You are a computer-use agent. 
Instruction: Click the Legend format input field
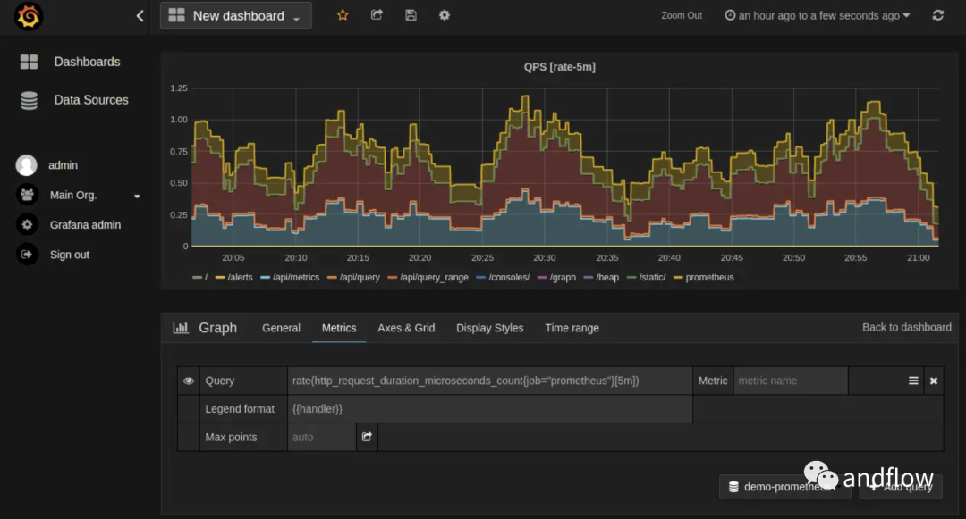[x=489, y=409]
